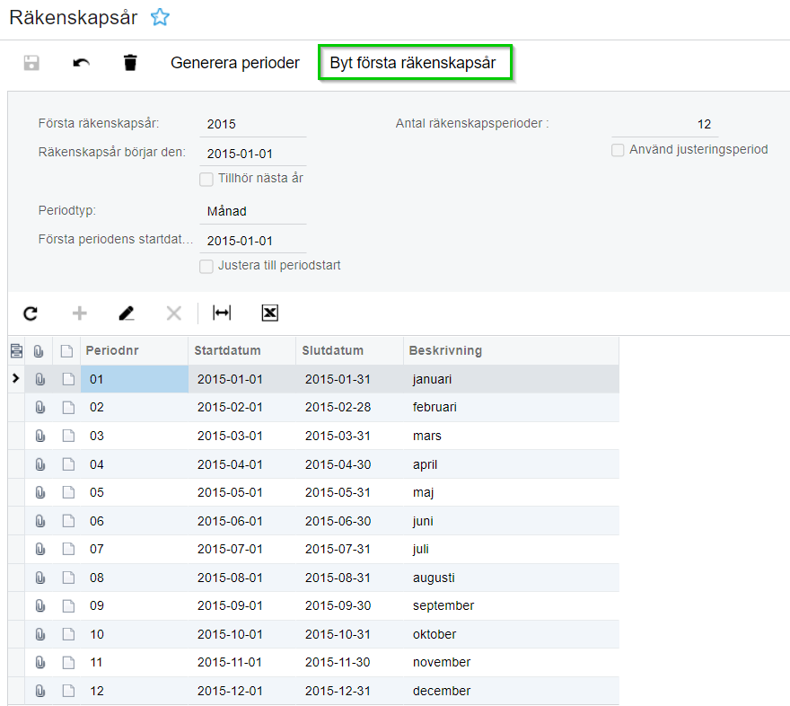Open the note for period 02
This screenshot has height=706, width=790.
68,407
